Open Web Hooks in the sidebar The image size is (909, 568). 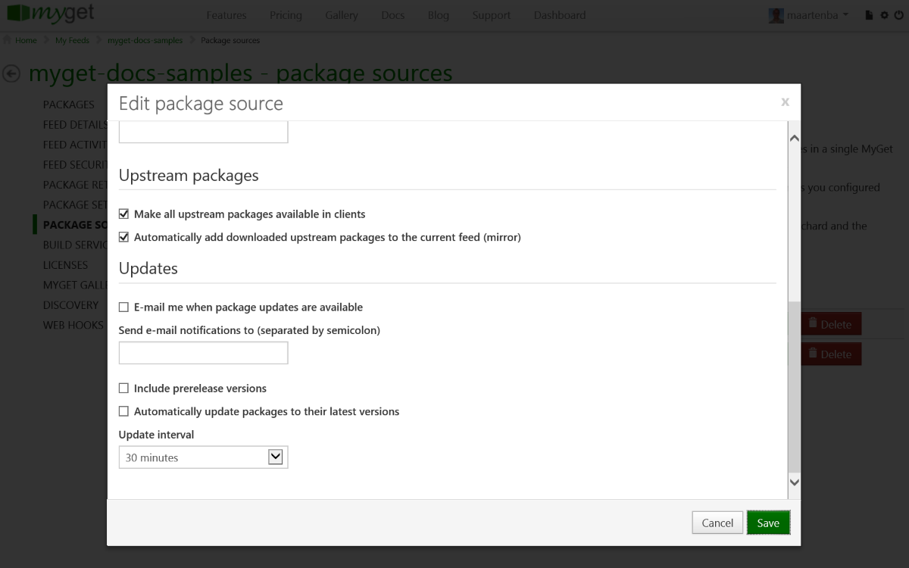pyautogui.click(x=73, y=325)
